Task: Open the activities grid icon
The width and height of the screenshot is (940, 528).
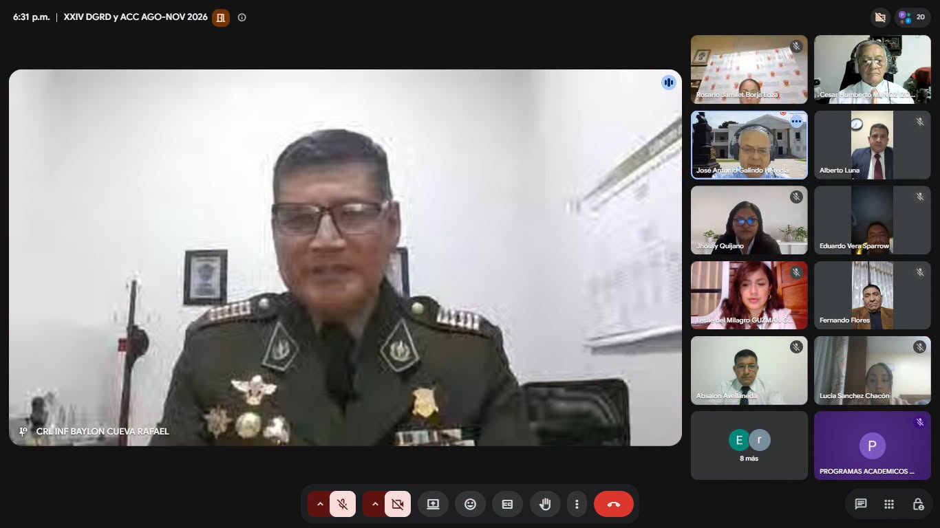Action: click(889, 504)
